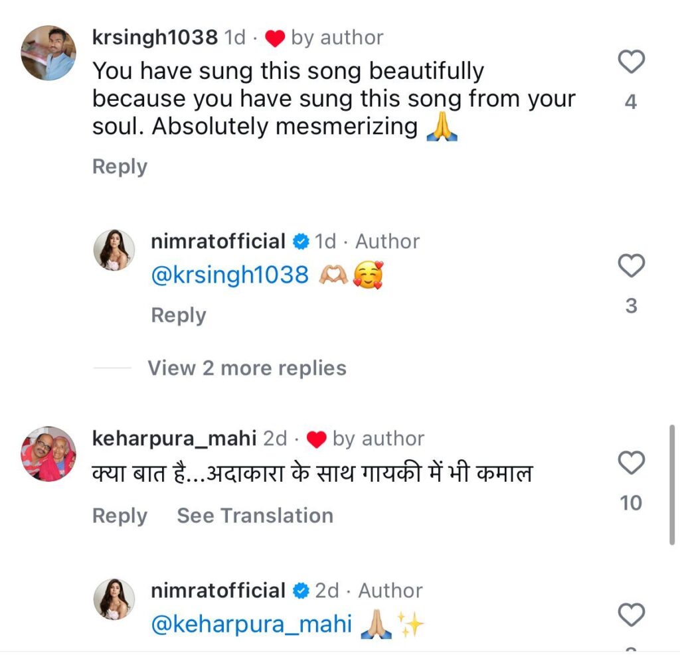Open nimratofficial's avatar on the 2d reply
The width and height of the screenshot is (680, 661).
click(114, 599)
